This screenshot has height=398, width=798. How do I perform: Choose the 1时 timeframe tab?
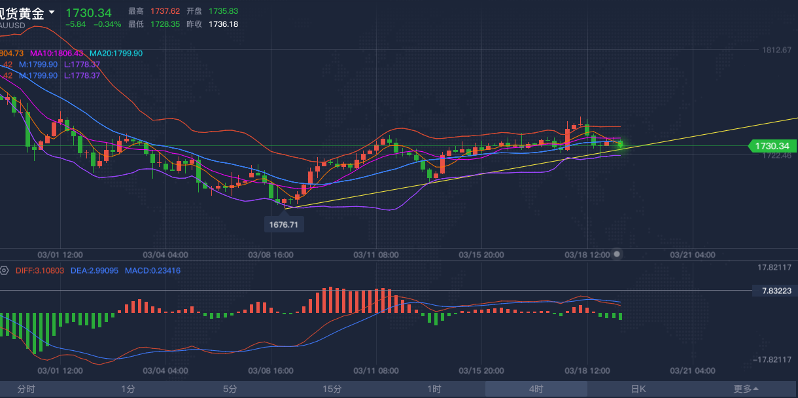[x=434, y=389]
